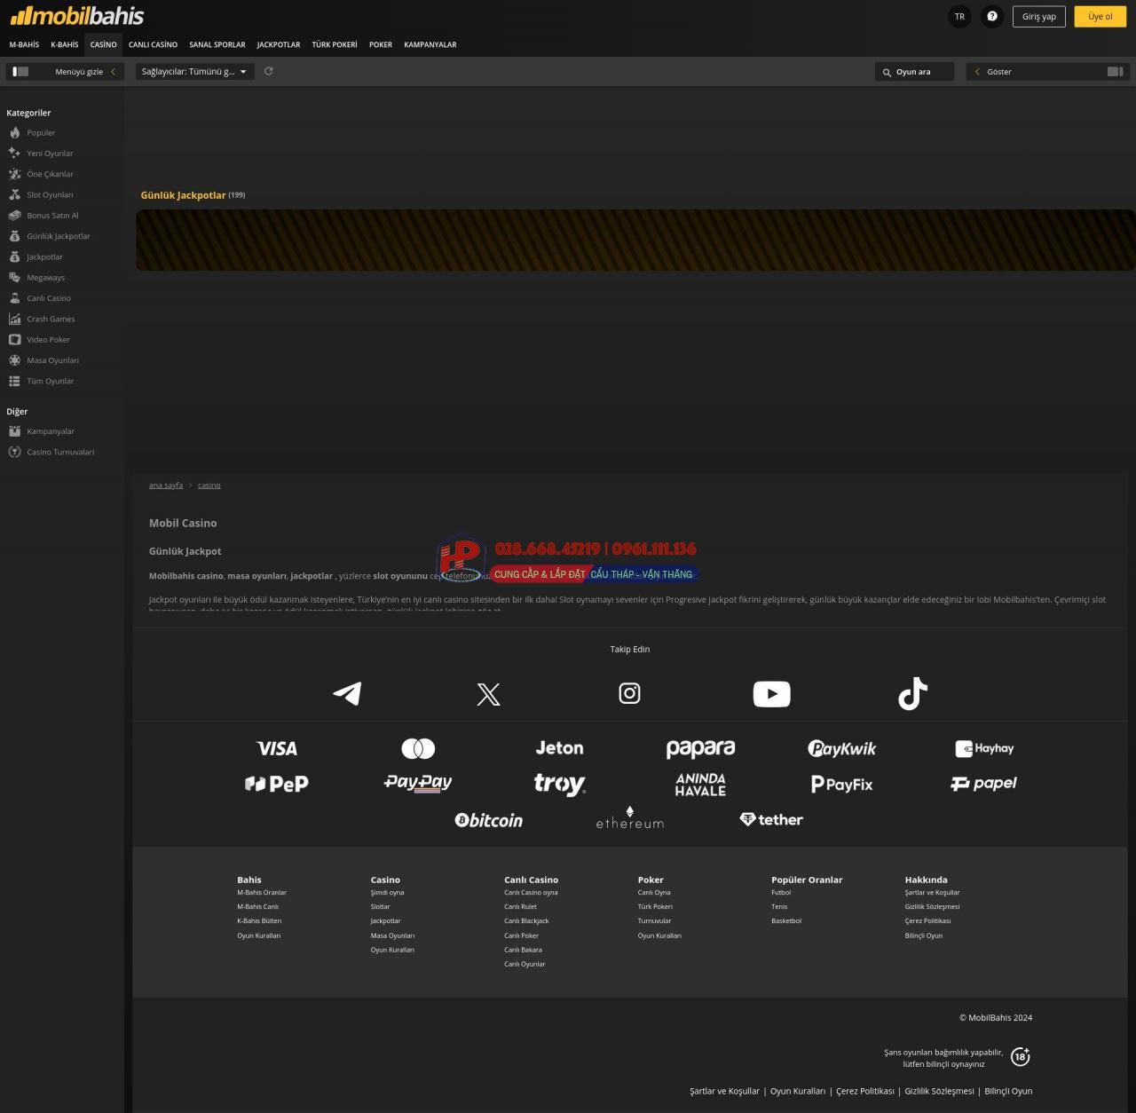Image resolution: width=1136 pixels, height=1113 pixels.
Task: Open the Sağlayıcılar providers dropdown
Action: coord(194,71)
